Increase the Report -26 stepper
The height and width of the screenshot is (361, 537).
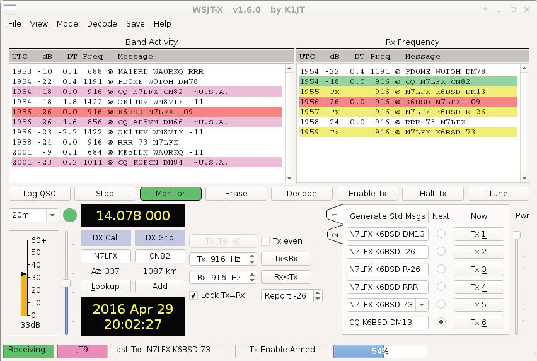[318, 293]
